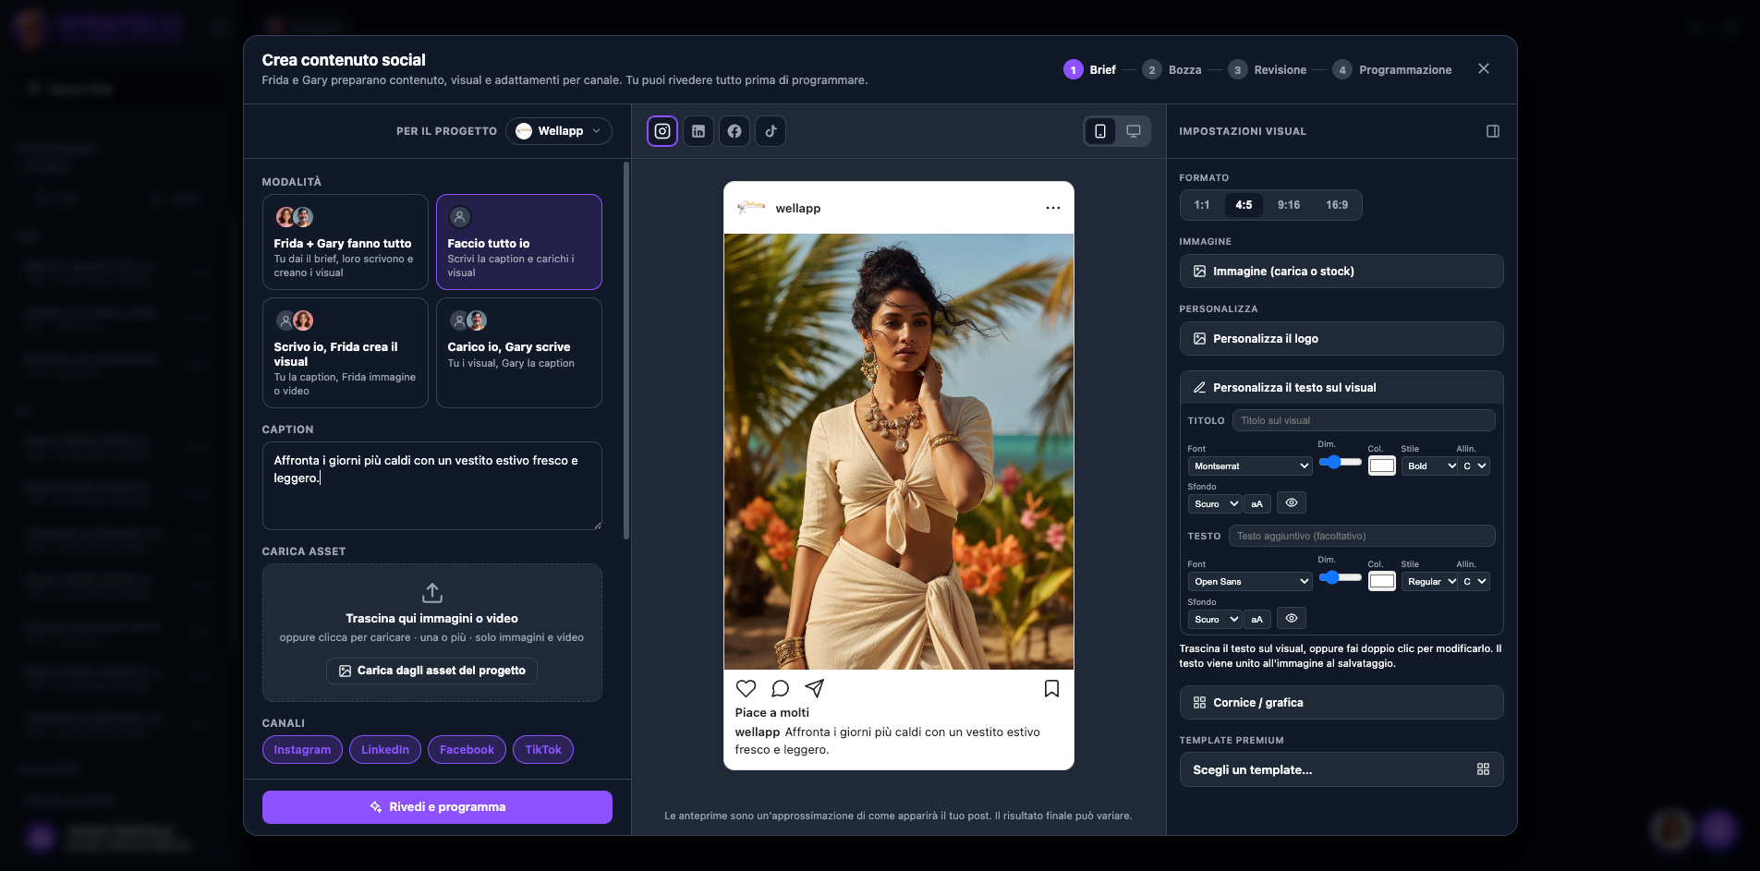Image resolution: width=1760 pixels, height=871 pixels.
Task: Click Rivedi e programma button
Action: coord(437,807)
